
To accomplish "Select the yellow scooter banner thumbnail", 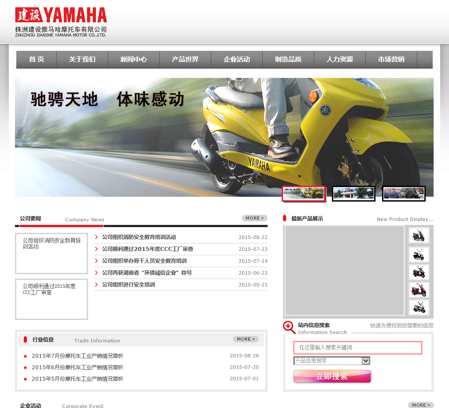I will tap(304, 194).
